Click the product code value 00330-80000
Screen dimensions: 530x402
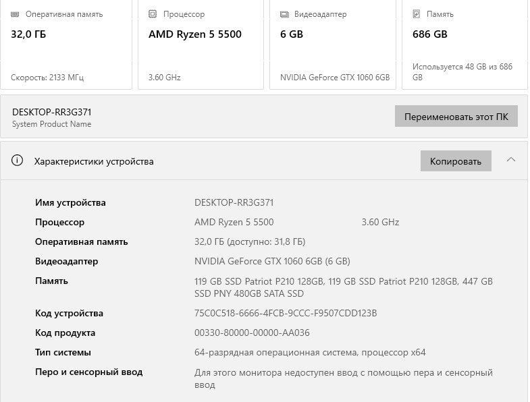252,333
